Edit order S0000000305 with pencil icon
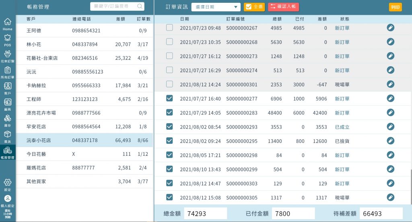412x222 pixels. (x=390, y=197)
